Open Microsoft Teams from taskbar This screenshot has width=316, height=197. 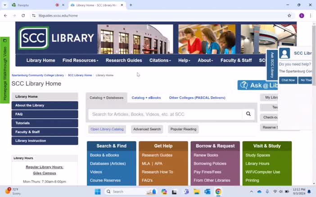pos(186,192)
